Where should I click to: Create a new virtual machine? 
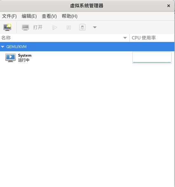7,27
